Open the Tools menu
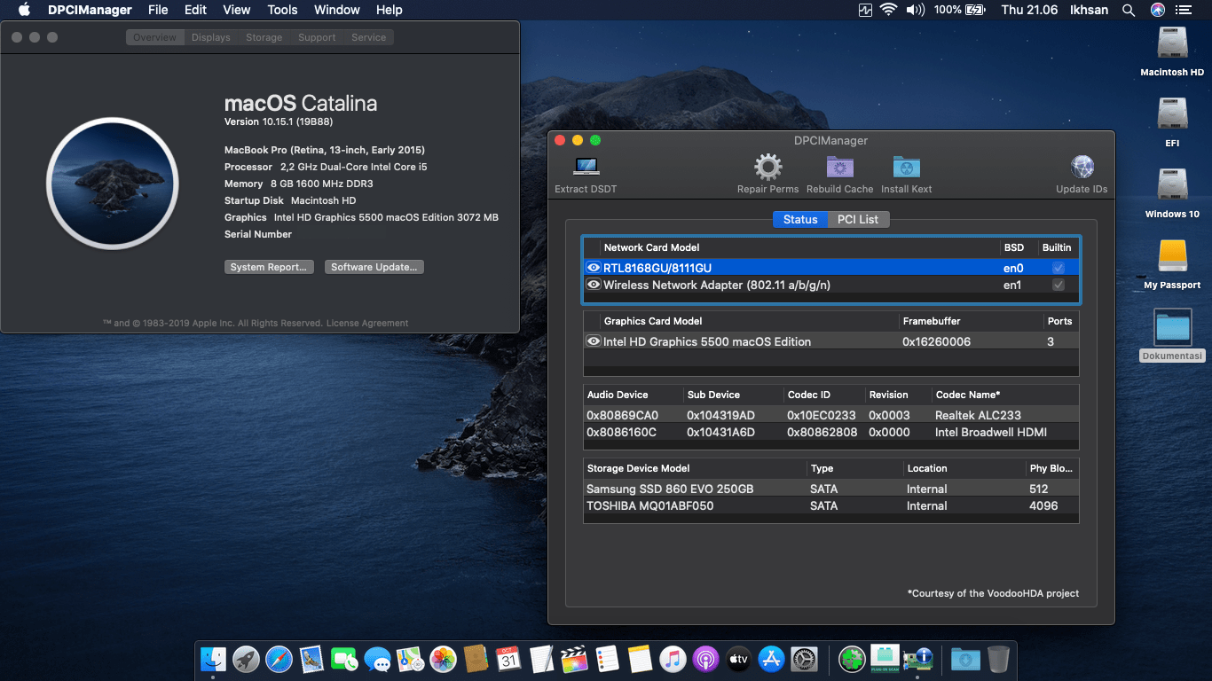The width and height of the screenshot is (1212, 681). click(282, 10)
